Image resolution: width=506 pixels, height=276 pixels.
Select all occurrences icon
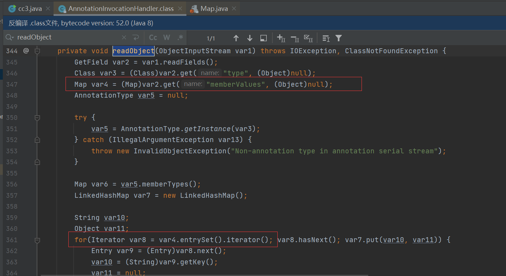[308, 38]
